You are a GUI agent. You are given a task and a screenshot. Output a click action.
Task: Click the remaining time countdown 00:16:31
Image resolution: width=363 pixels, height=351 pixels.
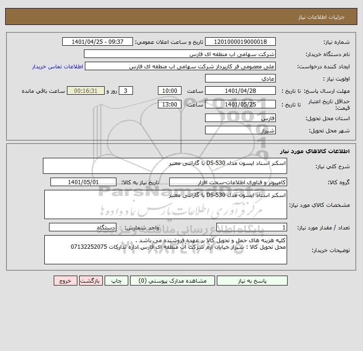click(86, 91)
